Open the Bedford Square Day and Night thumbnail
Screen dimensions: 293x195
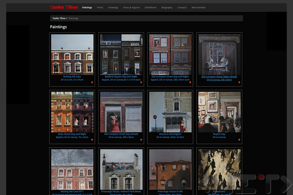(x=122, y=55)
